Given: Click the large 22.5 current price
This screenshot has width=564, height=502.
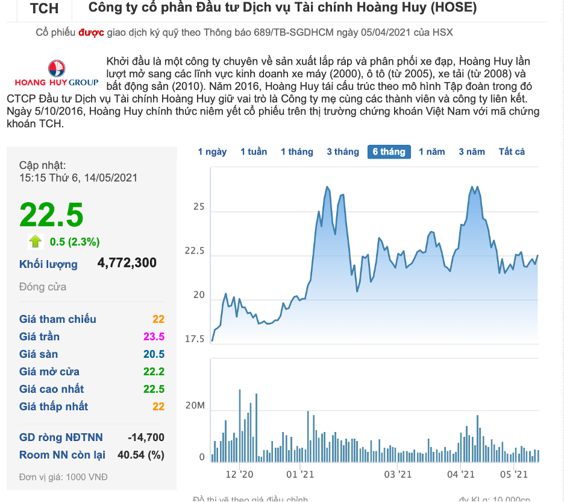Looking at the screenshot, I should [51, 215].
